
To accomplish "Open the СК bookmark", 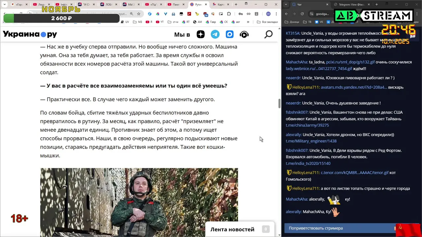I will point(224,22).
